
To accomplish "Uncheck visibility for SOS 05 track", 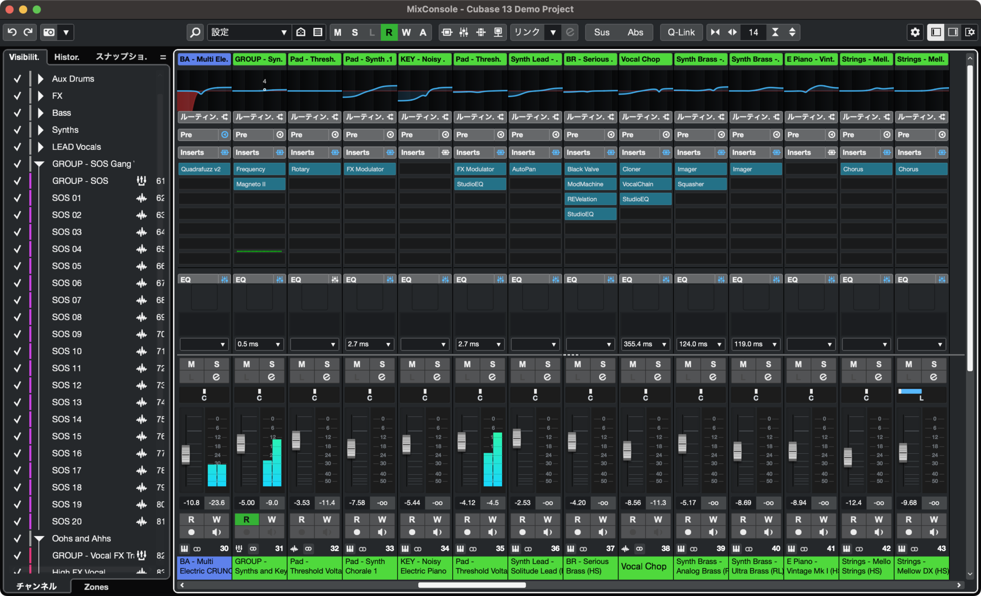I will tap(18, 266).
